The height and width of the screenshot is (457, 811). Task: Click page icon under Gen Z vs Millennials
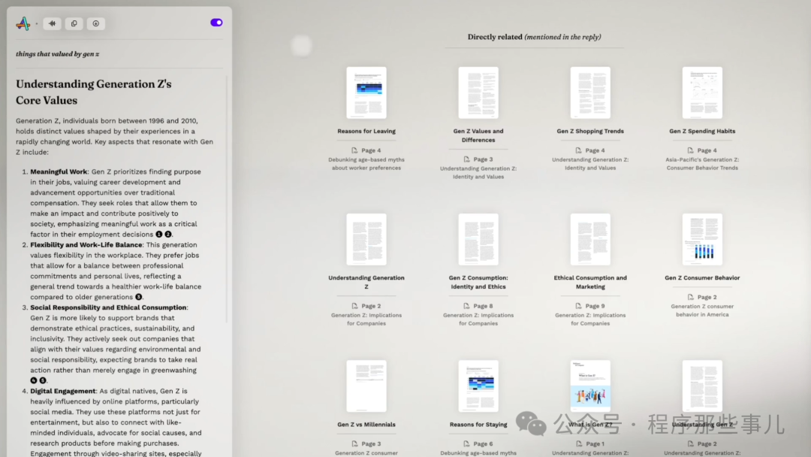coord(354,444)
